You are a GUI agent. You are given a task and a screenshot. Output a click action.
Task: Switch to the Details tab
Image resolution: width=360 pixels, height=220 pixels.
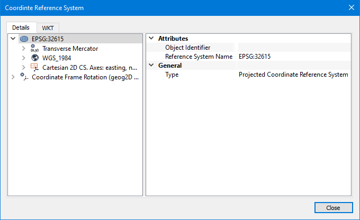[x=21, y=27]
